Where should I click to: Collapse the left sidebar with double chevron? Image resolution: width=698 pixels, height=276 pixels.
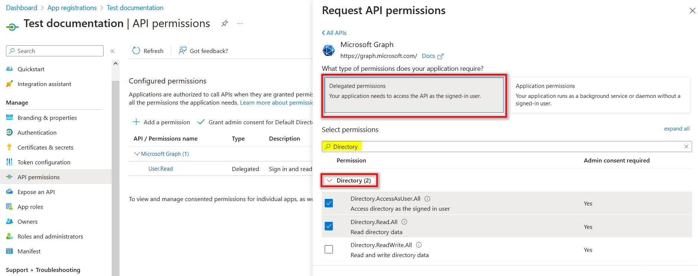[112, 51]
